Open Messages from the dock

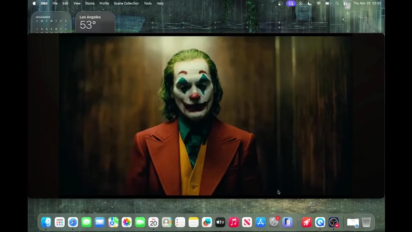point(87,222)
